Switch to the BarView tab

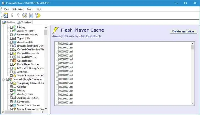[x=9, y=22]
